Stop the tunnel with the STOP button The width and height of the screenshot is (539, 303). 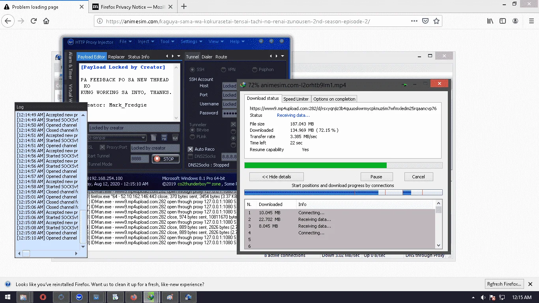pyautogui.click(x=166, y=159)
